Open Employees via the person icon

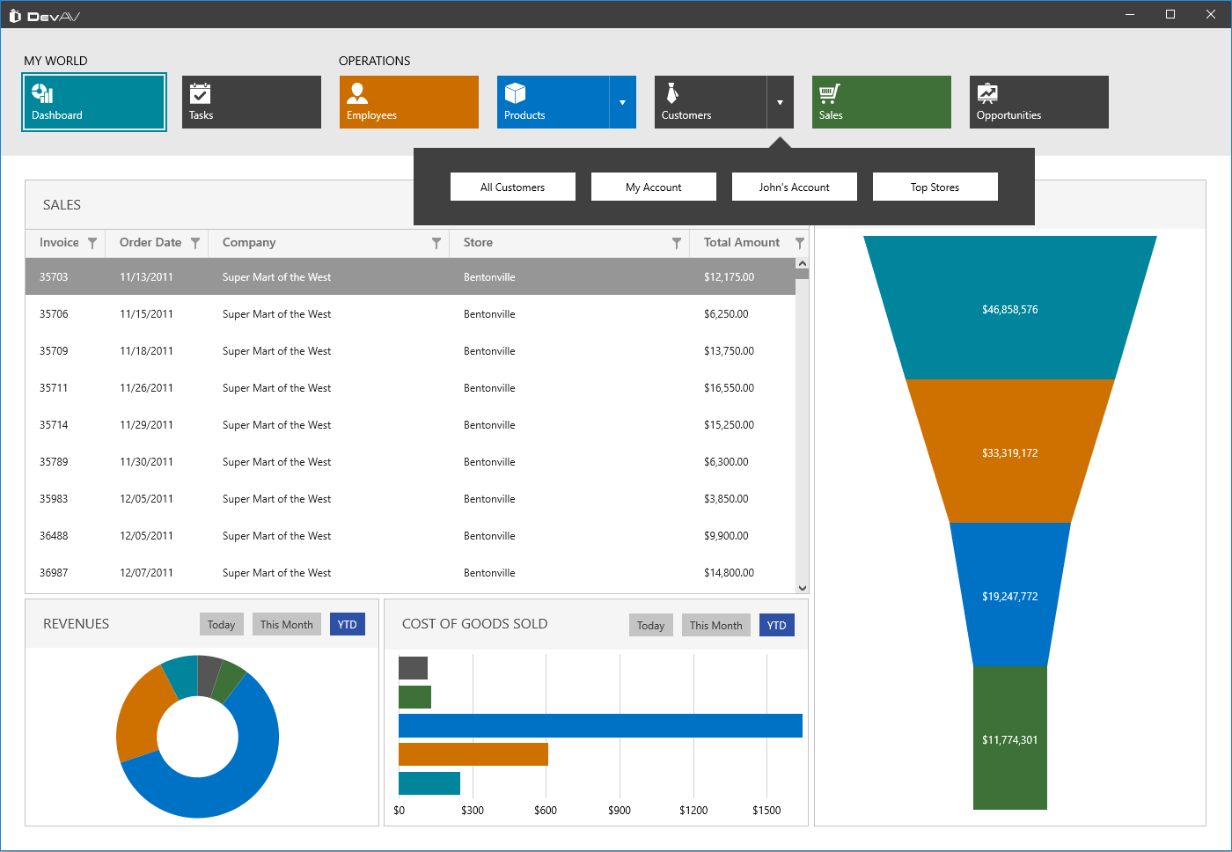pos(357,92)
